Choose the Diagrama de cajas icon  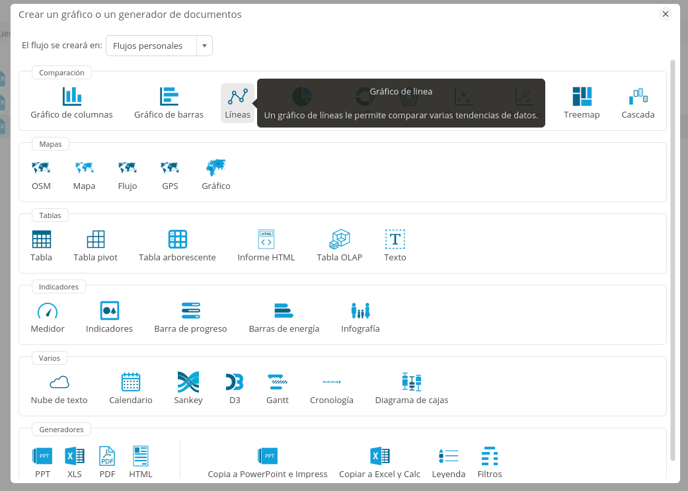click(412, 383)
